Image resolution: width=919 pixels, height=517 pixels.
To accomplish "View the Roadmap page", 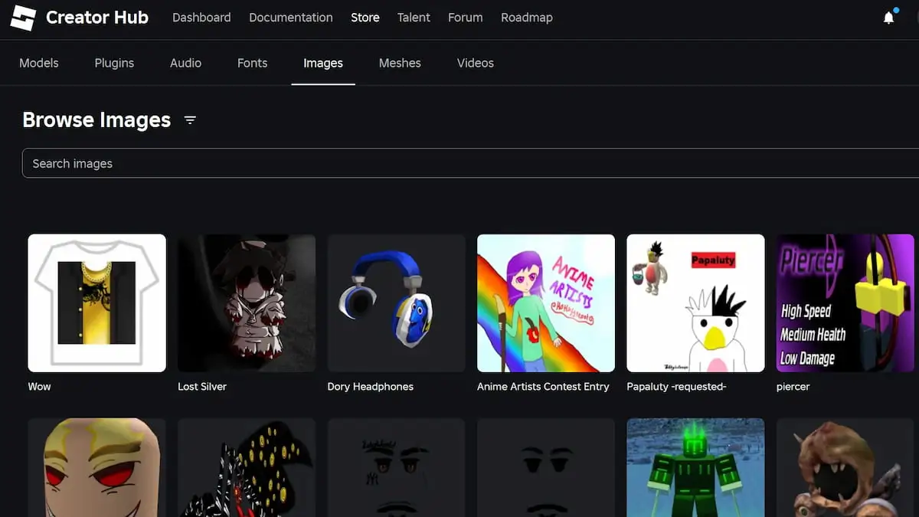I will (526, 18).
